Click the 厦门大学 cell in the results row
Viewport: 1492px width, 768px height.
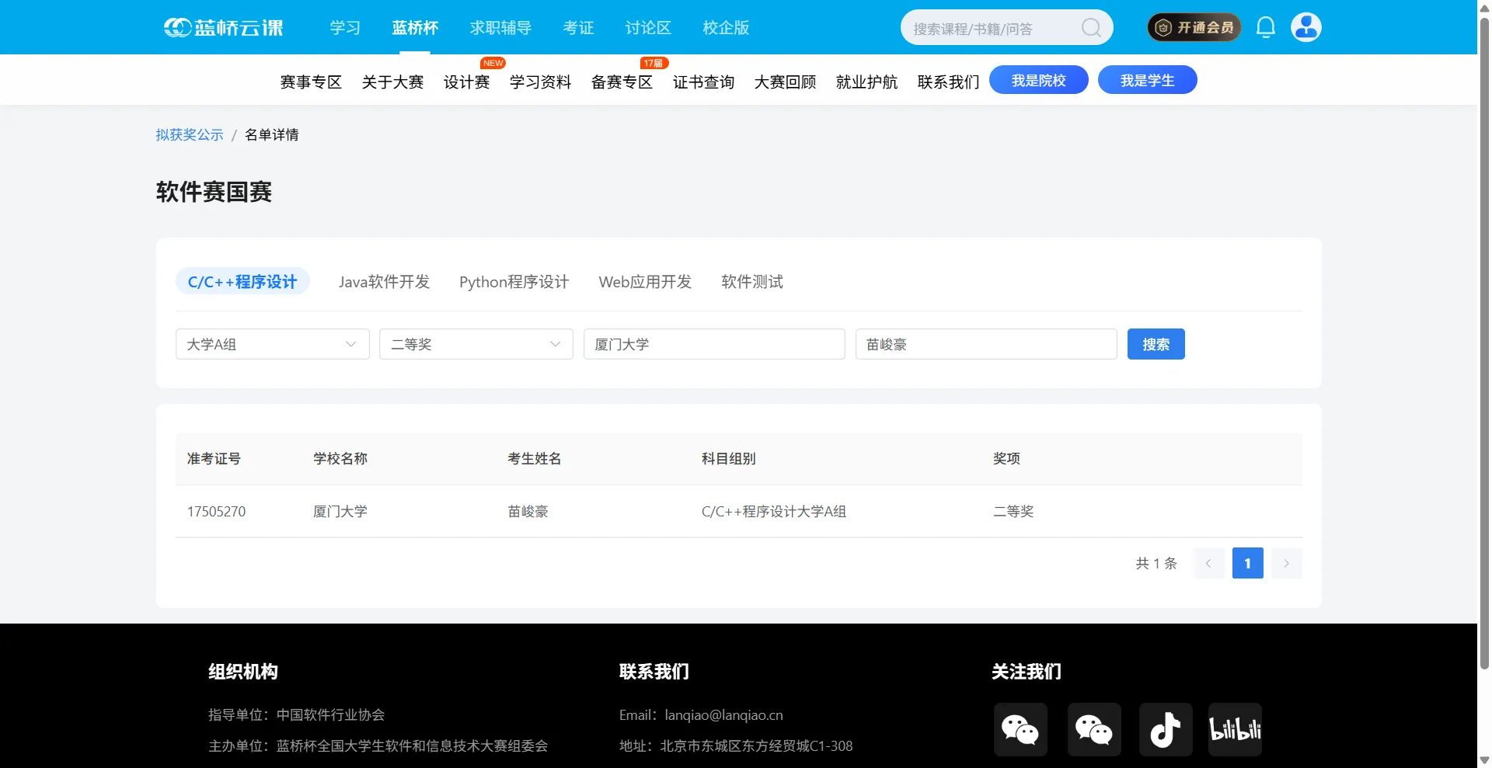pyautogui.click(x=340, y=512)
